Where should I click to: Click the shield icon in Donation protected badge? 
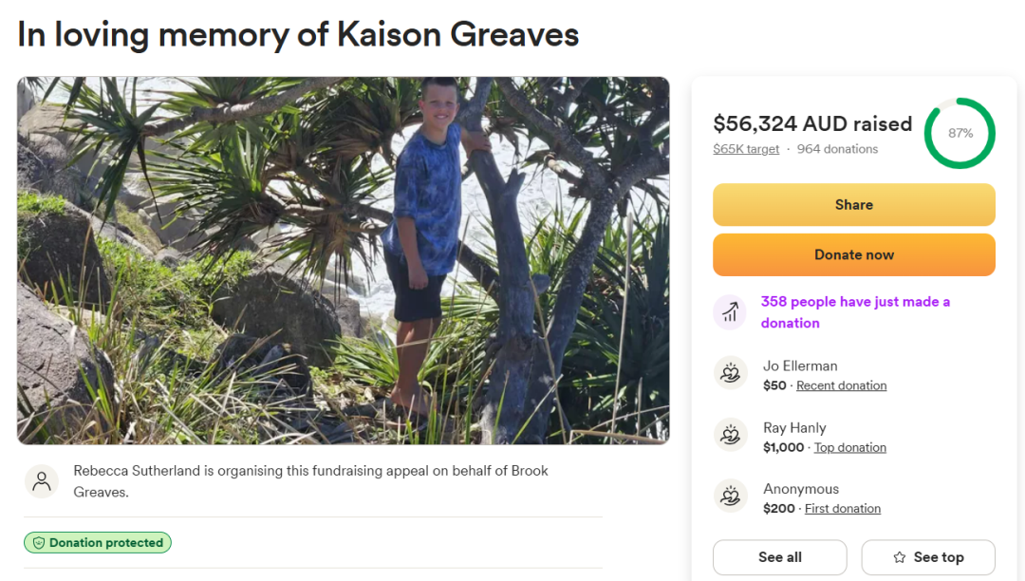tap(39, 543)
